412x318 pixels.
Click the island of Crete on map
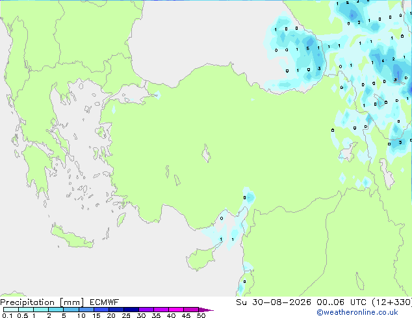coord(72,238)
